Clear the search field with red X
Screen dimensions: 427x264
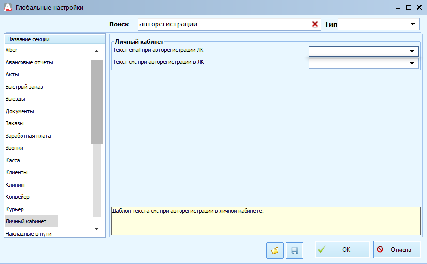coord(315,24)
